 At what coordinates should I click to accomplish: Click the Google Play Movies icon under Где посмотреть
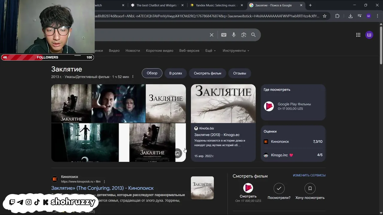[269, 106]
